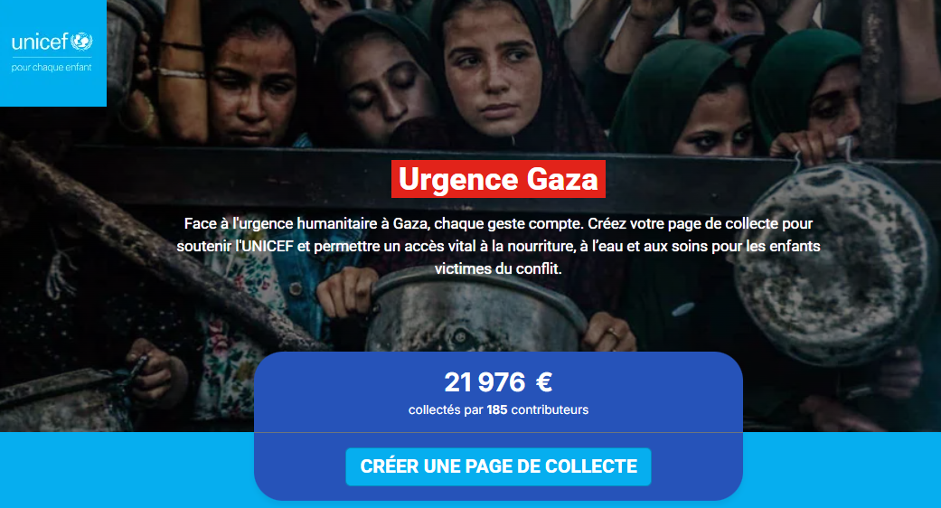Click the child in the floral dress
941x508 pixels.
click(x=240, y=336)
